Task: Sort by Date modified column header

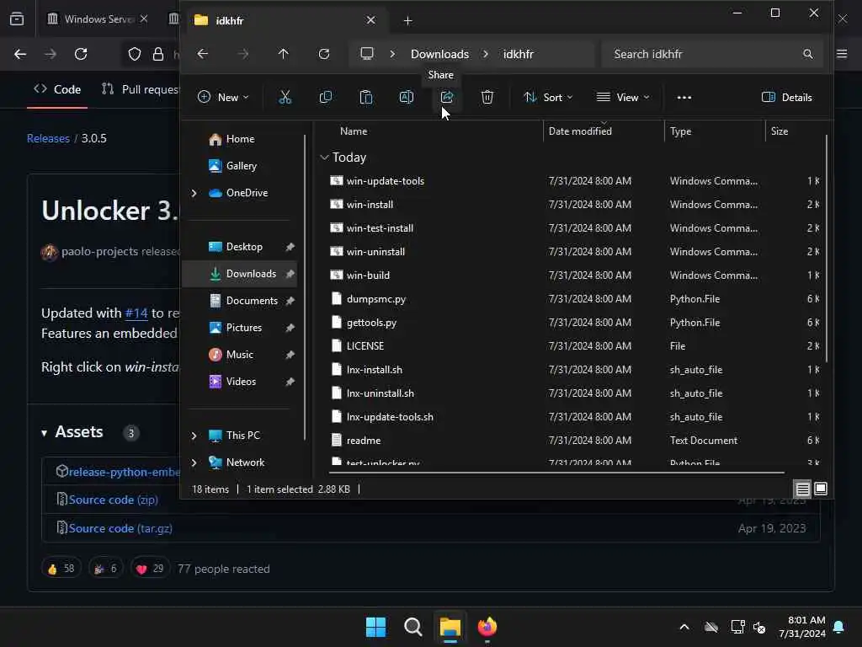Action: [580, 131]
